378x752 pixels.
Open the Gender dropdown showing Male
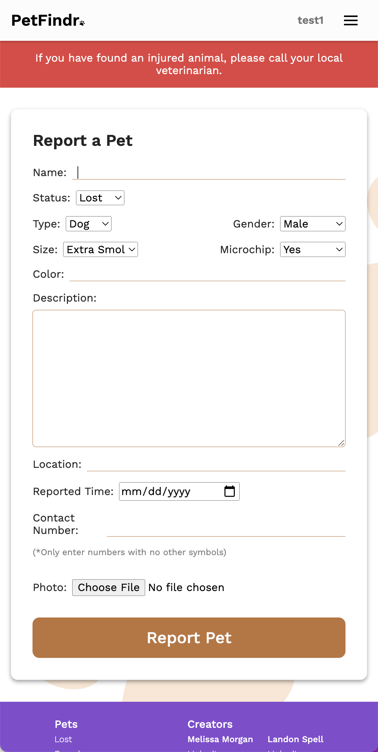tap(313, 224)
